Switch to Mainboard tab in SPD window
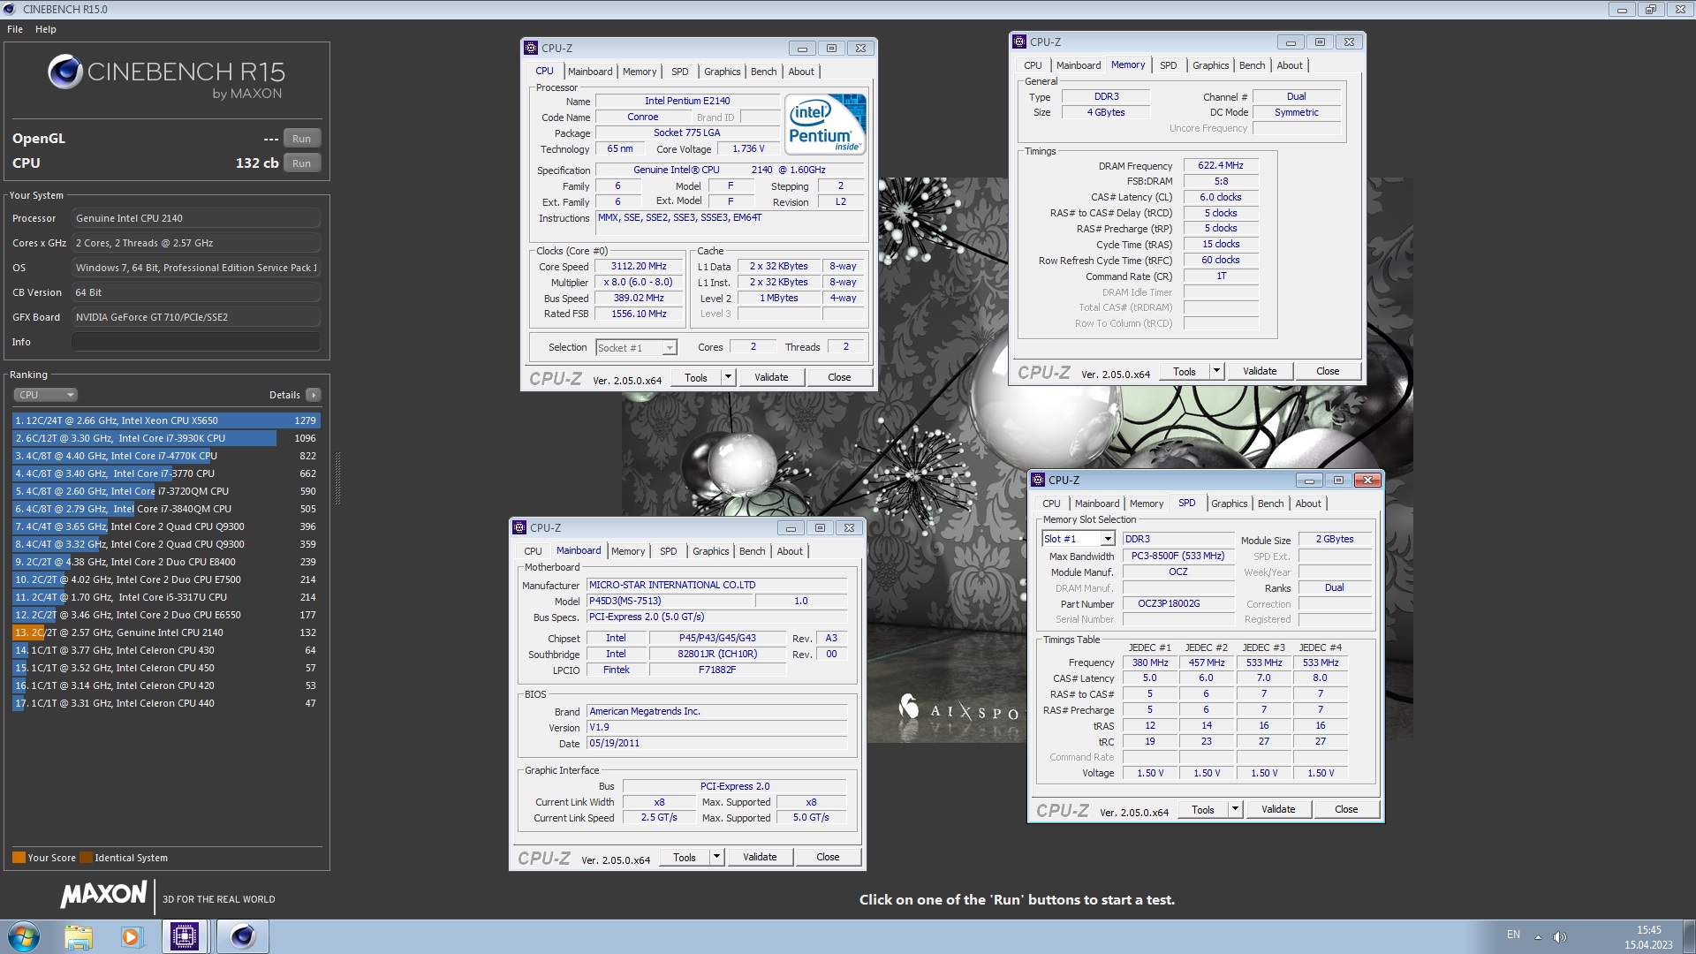Screen dimensions: 1696x954 pos(1097,503)
